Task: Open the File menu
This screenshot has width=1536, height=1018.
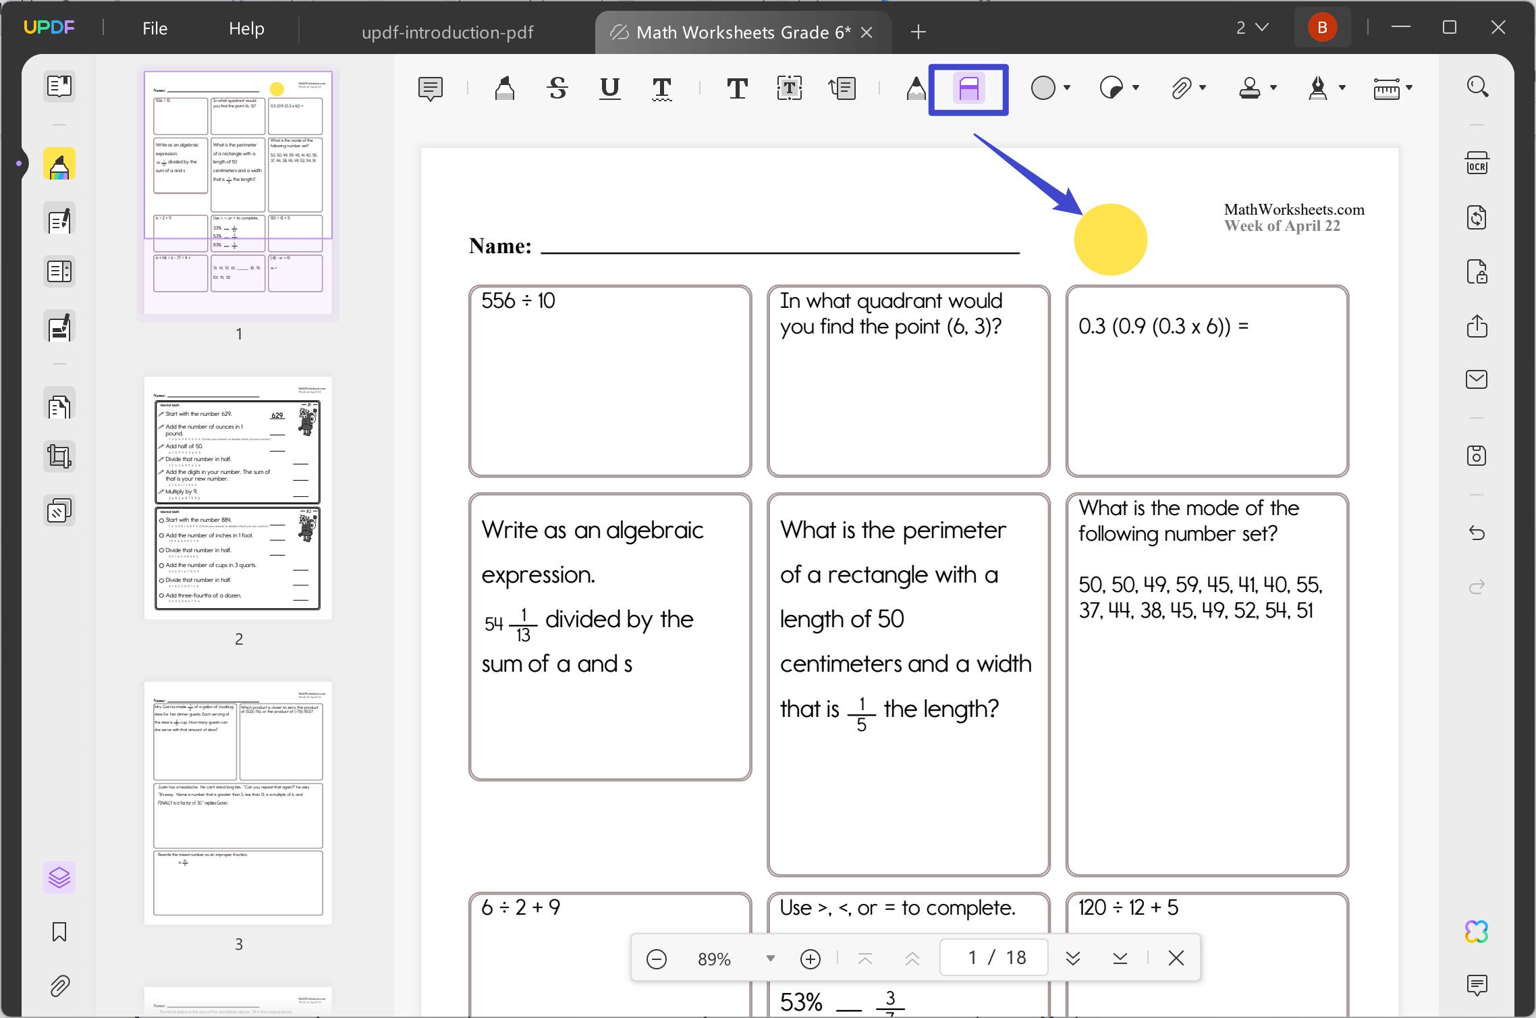Action: pos(155,28)
